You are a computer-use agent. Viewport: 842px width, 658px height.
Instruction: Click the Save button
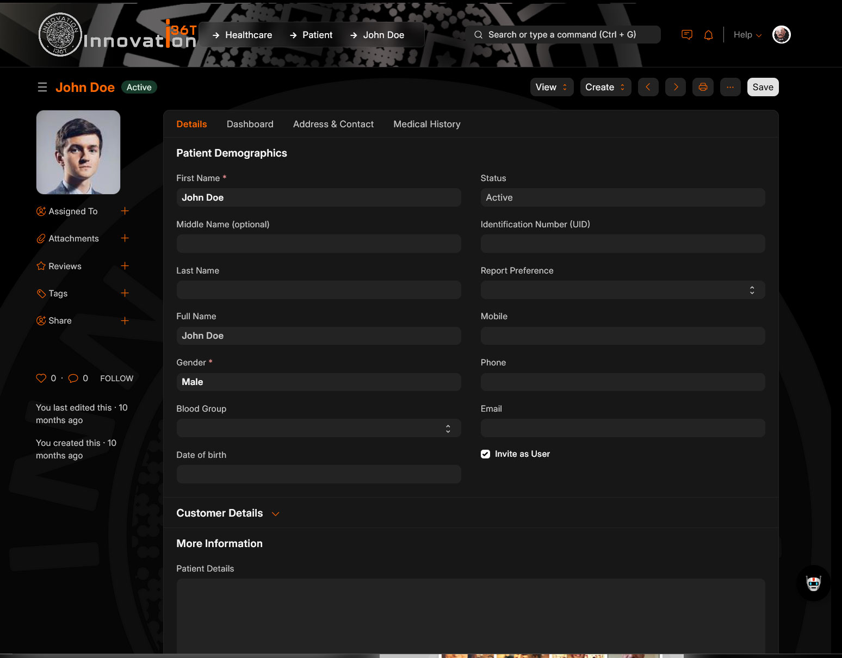(762, 87)
